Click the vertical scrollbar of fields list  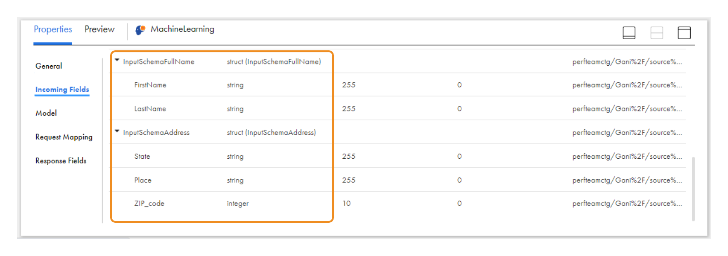(x=693, y=189)
